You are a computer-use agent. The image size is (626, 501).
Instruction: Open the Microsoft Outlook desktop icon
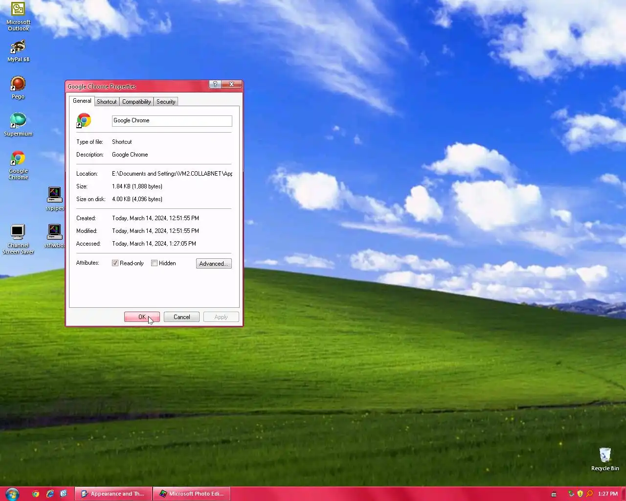point(18,17)
